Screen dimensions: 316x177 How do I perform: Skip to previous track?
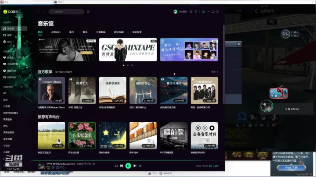122,166
